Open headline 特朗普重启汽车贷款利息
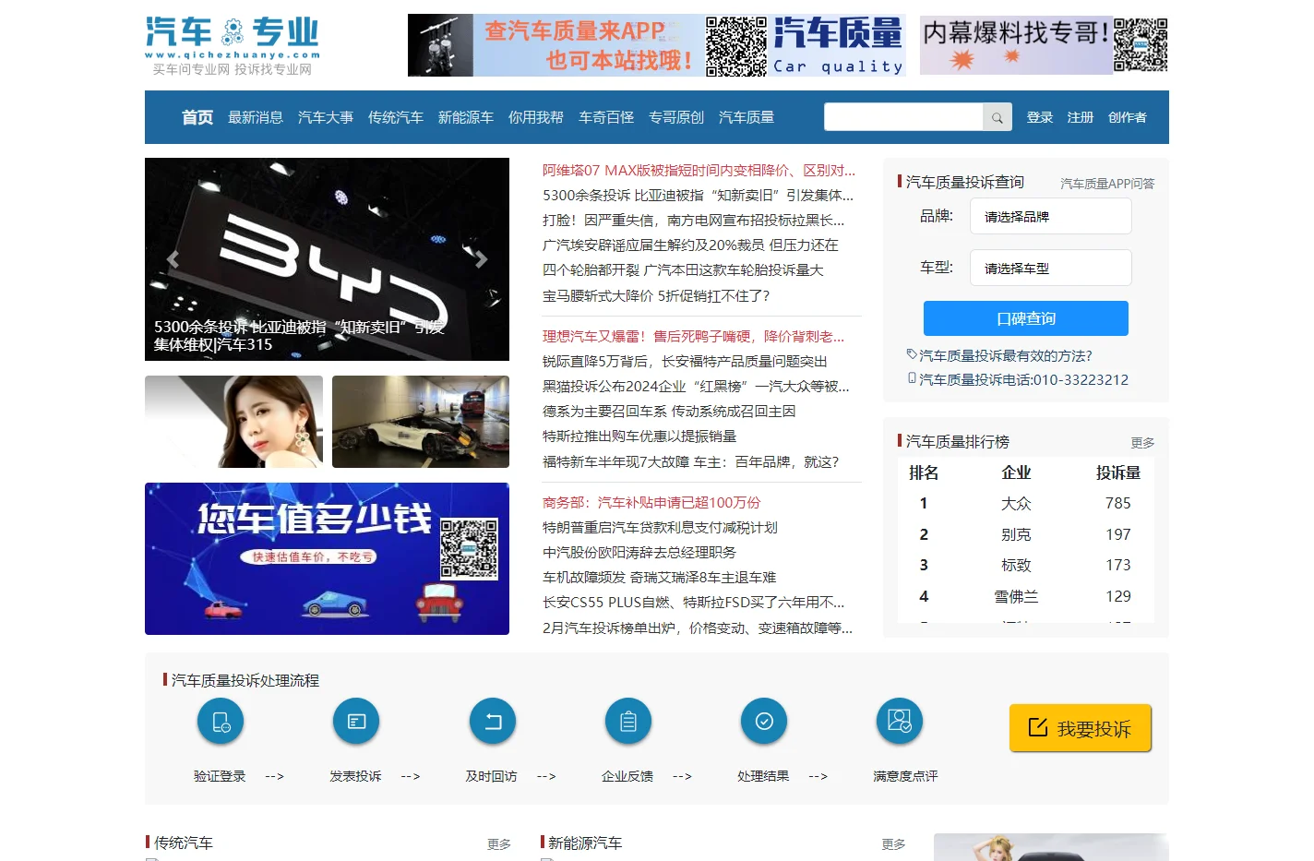Image resolution: width=1314 pixels, height=861 pixels. pyautogui.click(x=660, y=527)
